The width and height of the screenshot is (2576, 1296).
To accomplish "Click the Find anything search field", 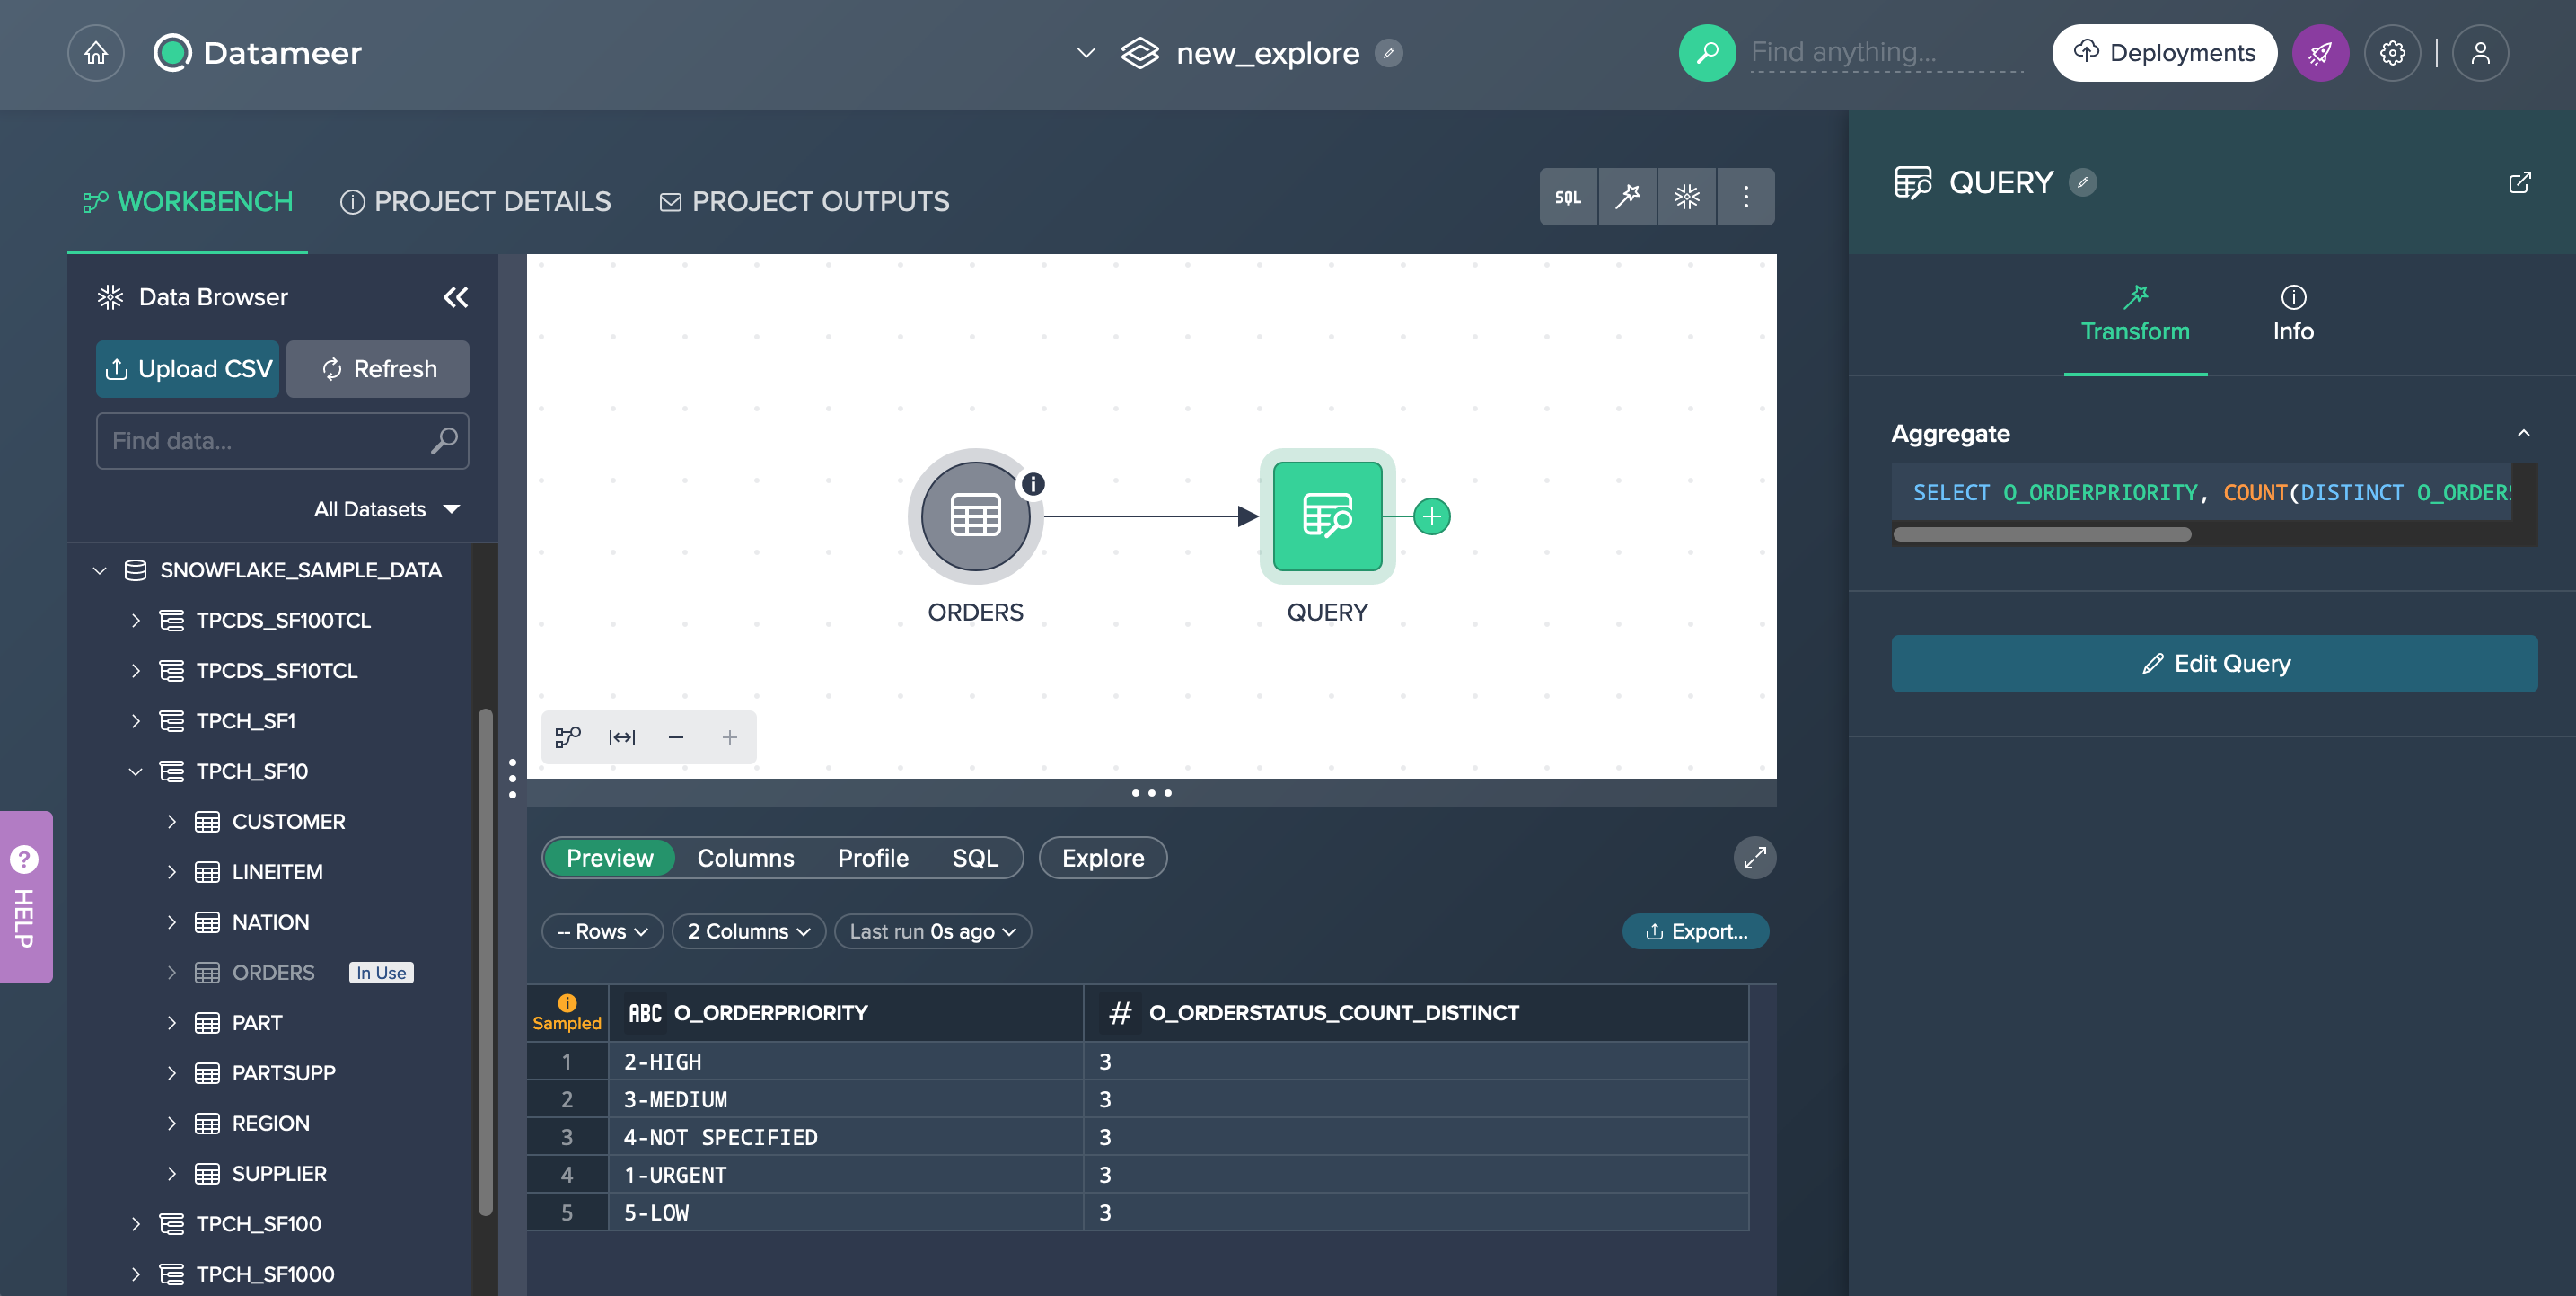I will click(x=1886, y=53).
